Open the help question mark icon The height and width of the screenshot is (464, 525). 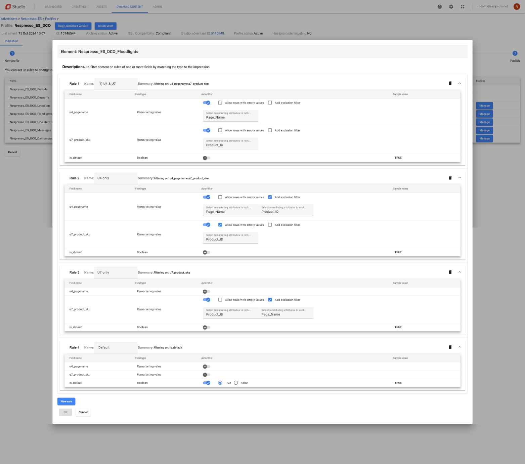[440, 7]
